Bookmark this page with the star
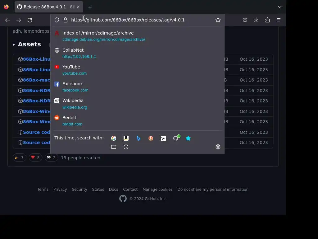Image resolution: width=318 pixels, height=239 pixels. [x=218, y=20]
